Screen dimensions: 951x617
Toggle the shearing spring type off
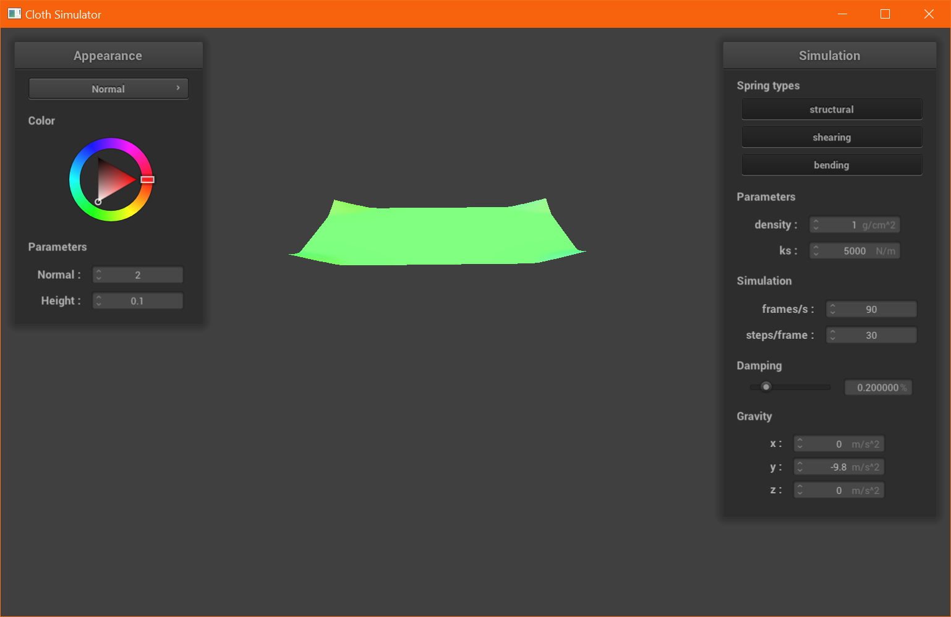coord(831,137)
